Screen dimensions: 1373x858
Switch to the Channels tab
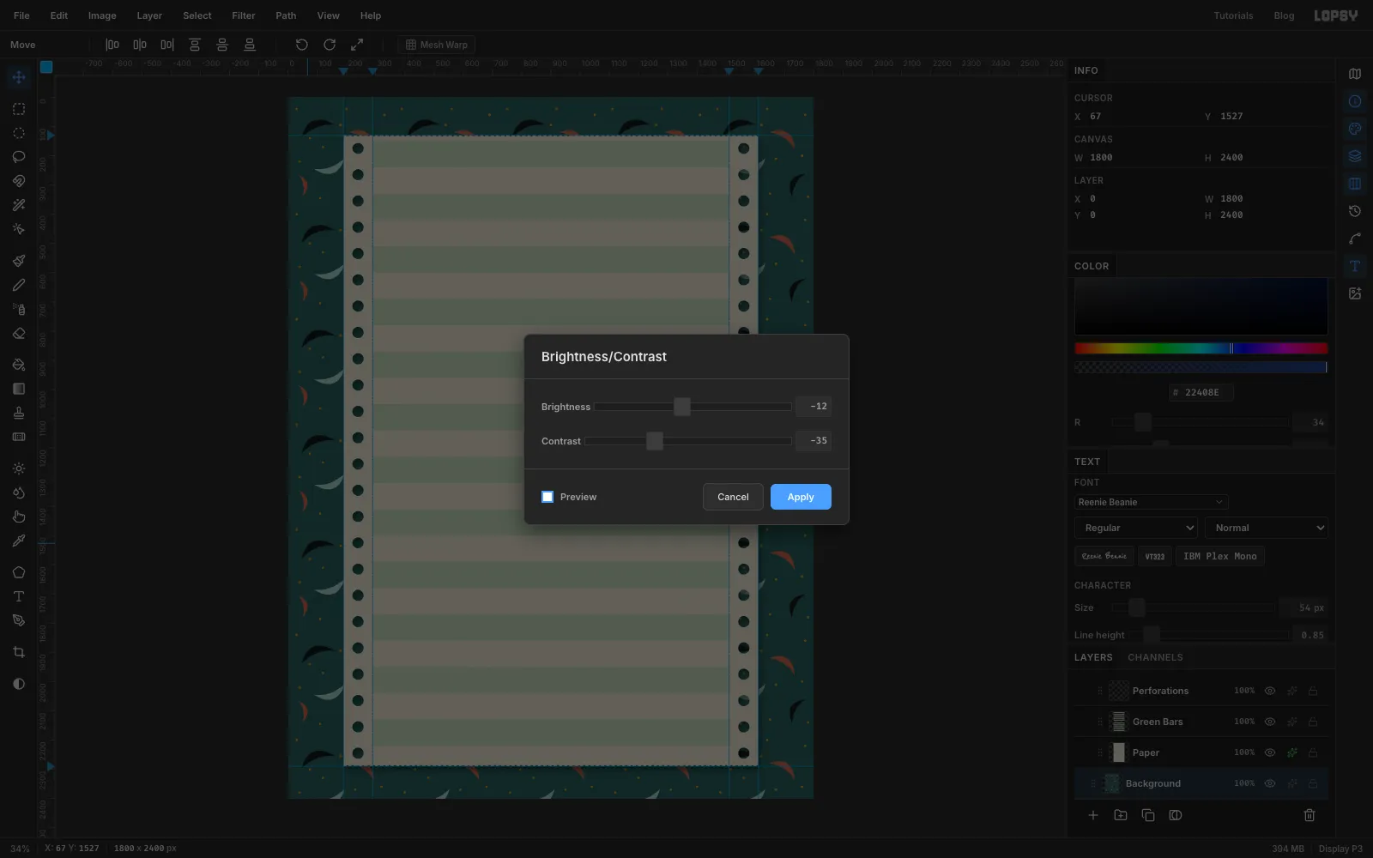(1155, 657)
